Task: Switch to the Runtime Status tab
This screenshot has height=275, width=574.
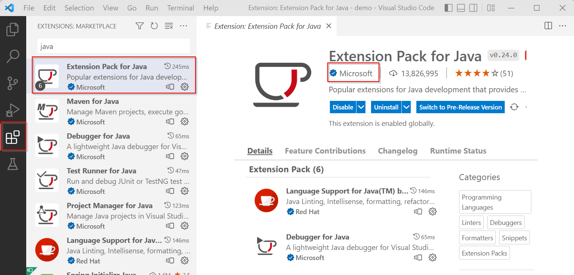Action: point(458,151)
